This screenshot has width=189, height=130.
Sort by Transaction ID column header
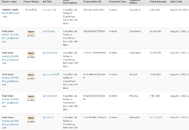92,2
